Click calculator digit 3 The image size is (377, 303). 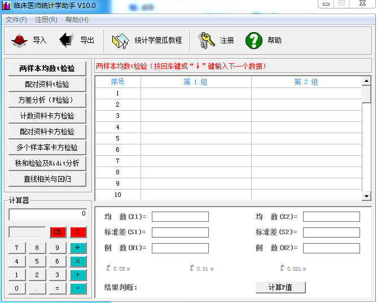(58, 275)
